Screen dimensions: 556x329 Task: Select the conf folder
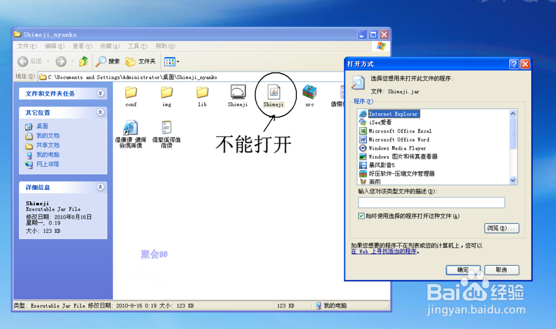pos(131,96)
